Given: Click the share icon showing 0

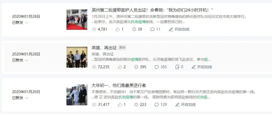Looking at the screenshot, I should coord(177,67).
